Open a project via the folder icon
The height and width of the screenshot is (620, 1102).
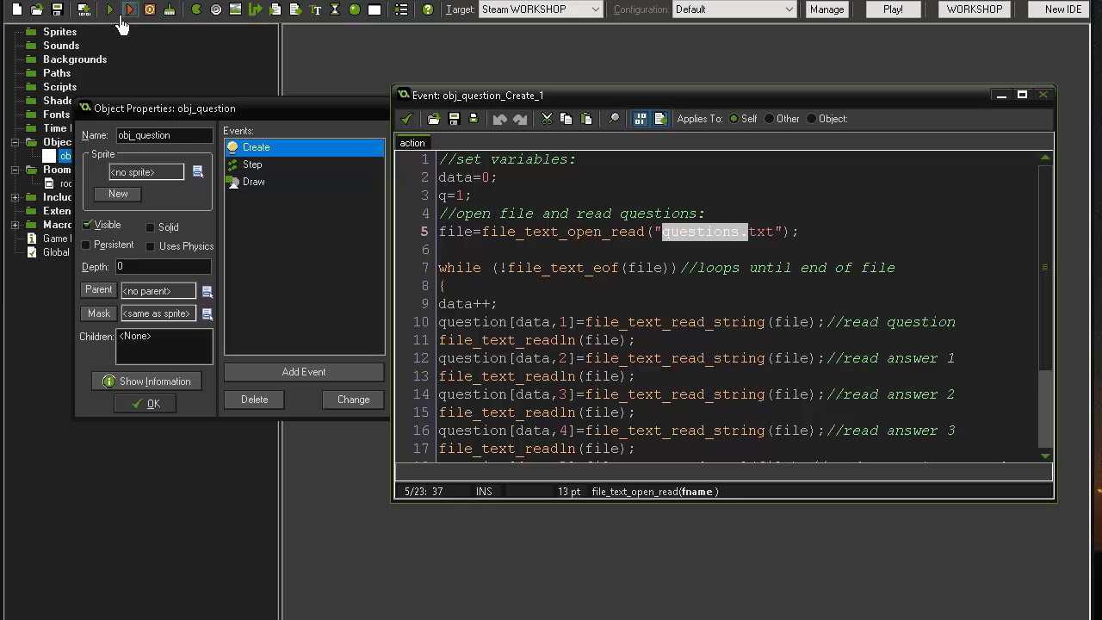tap(37, 9)
